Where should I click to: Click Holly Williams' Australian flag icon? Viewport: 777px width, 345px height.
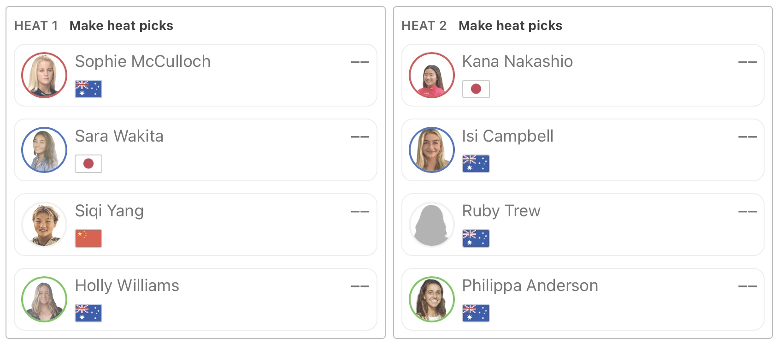88,313
